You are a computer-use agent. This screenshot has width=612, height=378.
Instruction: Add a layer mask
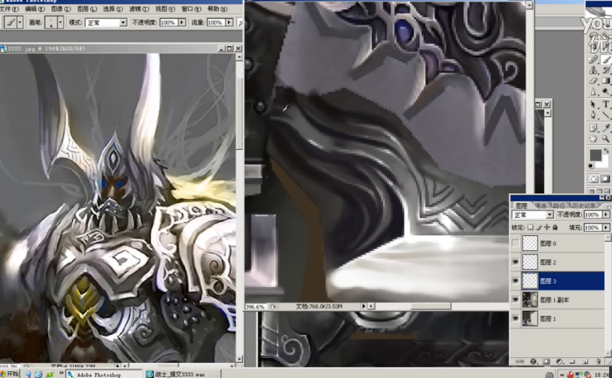(x=546, y=362)
